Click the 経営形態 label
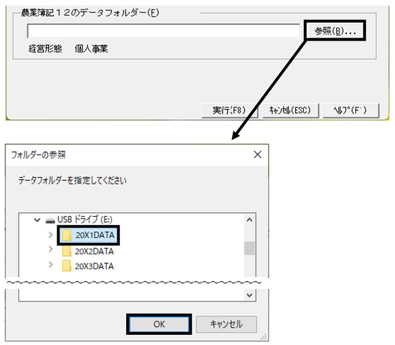 (x=45, y=48)
